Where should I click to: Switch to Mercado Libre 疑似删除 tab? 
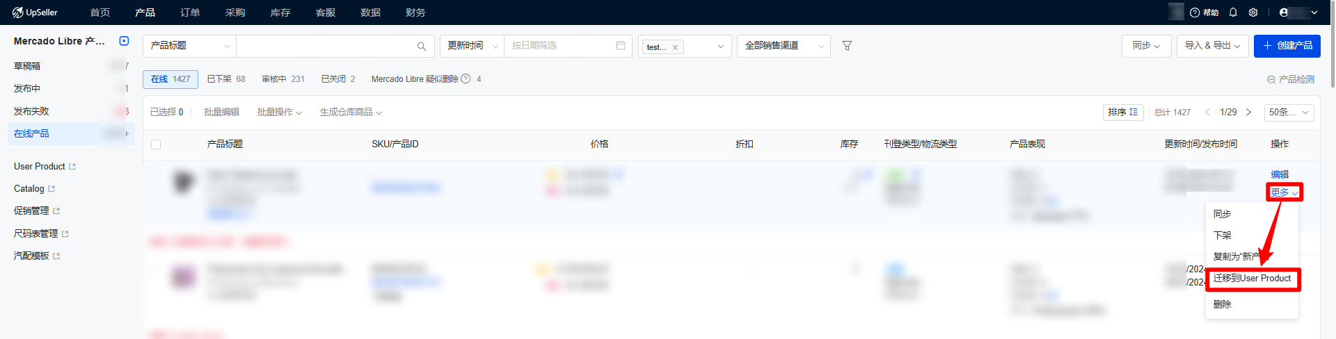pos(426,79)
